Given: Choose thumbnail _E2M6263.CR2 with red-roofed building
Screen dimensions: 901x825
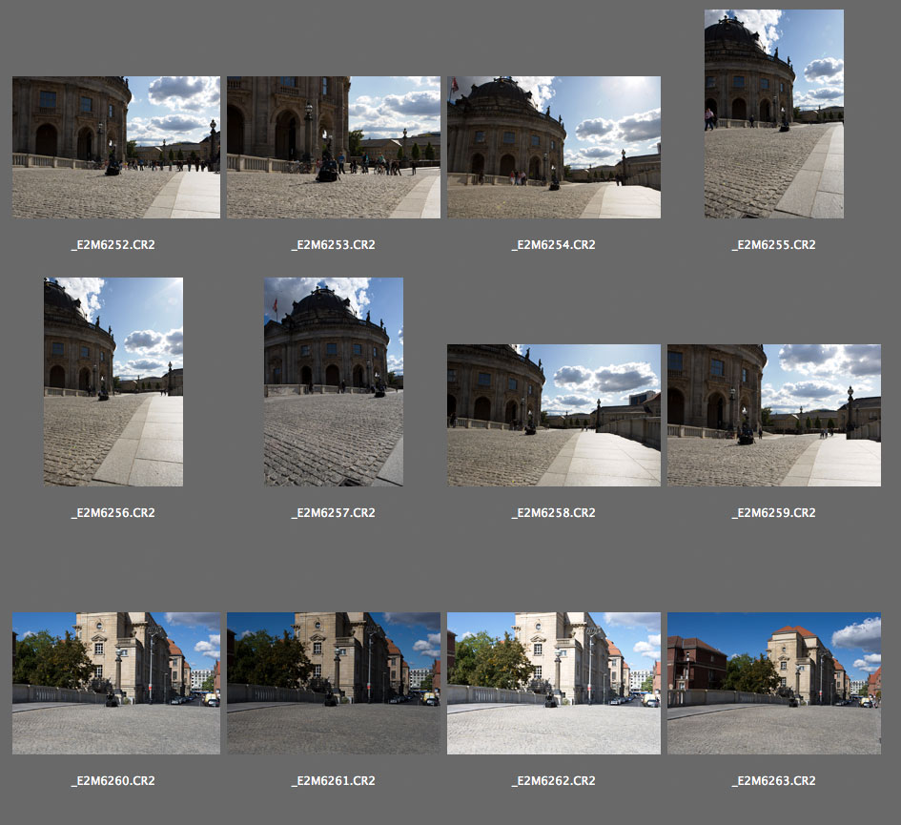Looking at the screenshot, I should (774, 683).
